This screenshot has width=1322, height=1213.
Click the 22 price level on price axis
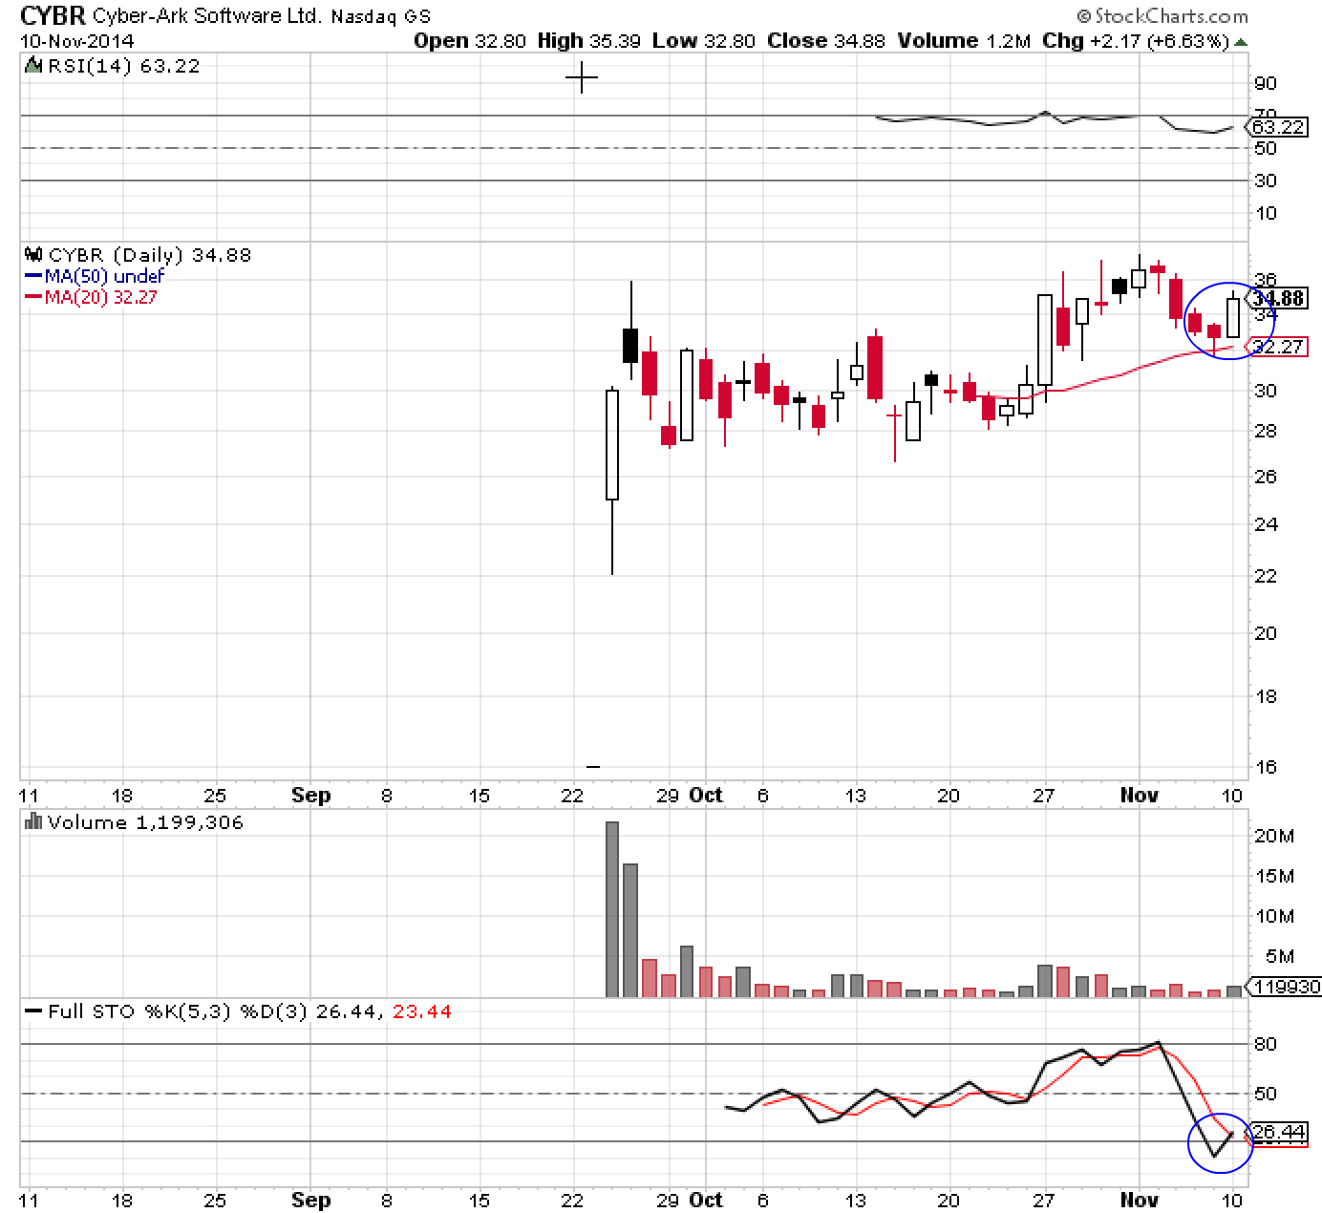(x=1266, y=576)
